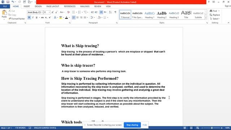Click Ribbon Display Options icon

(x=214, y=2)
